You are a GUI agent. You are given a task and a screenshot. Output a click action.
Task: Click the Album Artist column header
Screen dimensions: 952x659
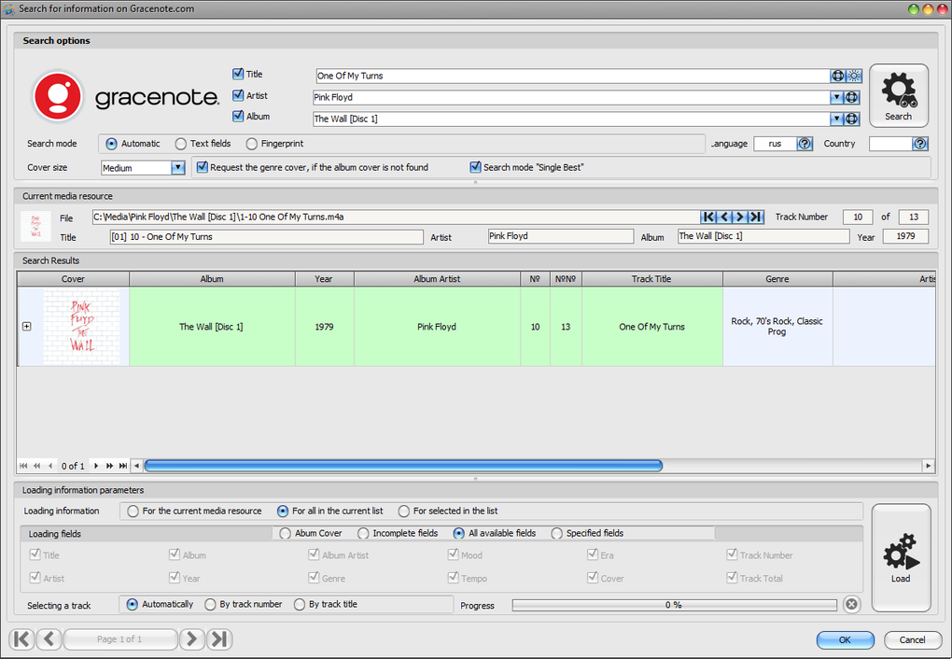437,279
